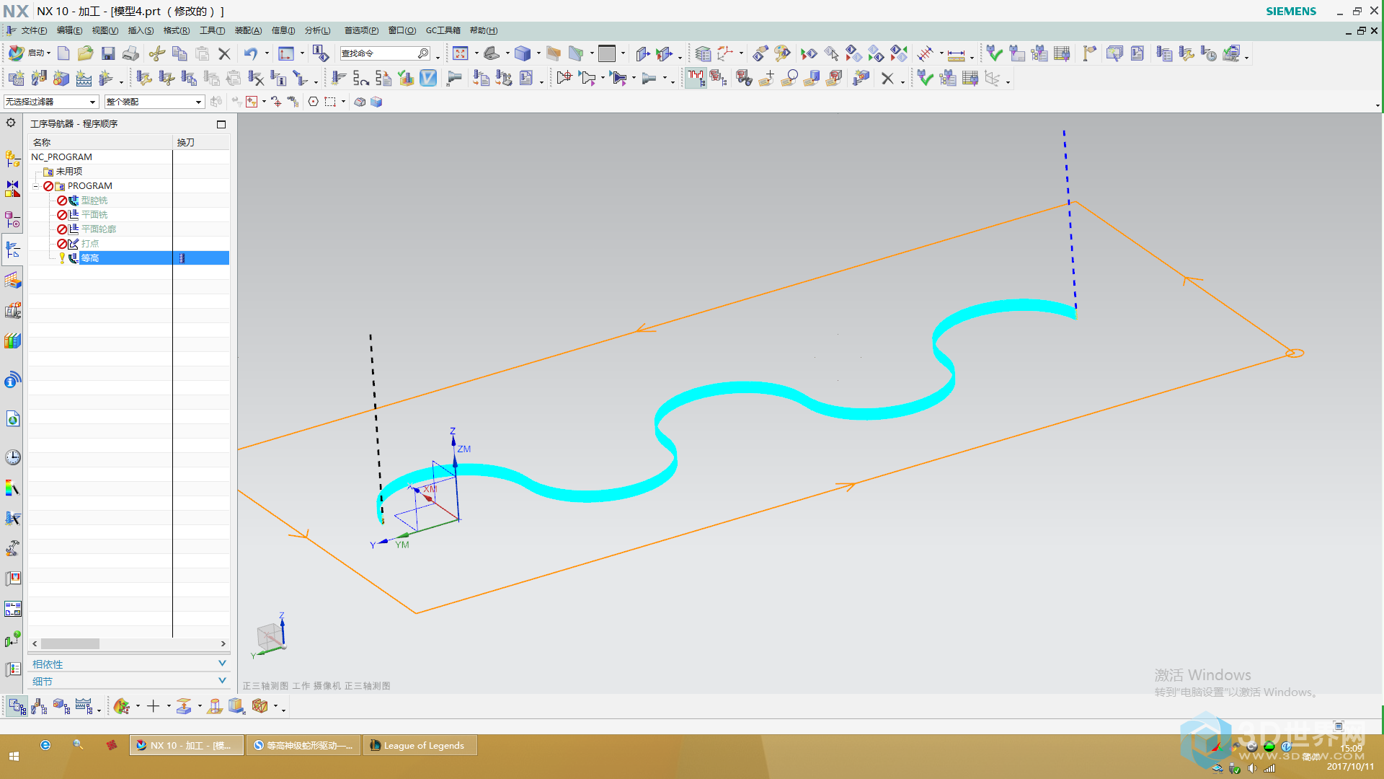Click the Fit view icon

(461, 53)
